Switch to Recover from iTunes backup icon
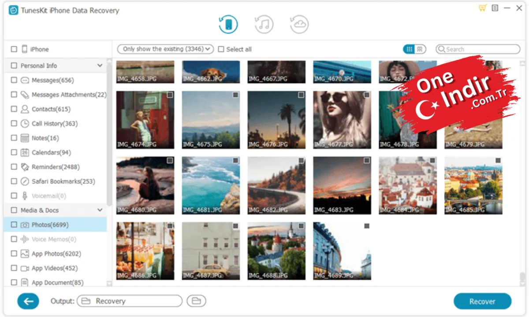This screenshot has height=317, width=529. point(264,24)
